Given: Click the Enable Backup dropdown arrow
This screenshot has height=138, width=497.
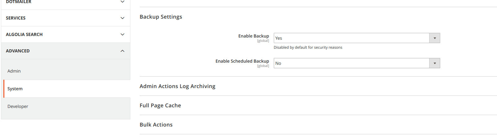Looking at the screenshot, I should pos(435,38).
